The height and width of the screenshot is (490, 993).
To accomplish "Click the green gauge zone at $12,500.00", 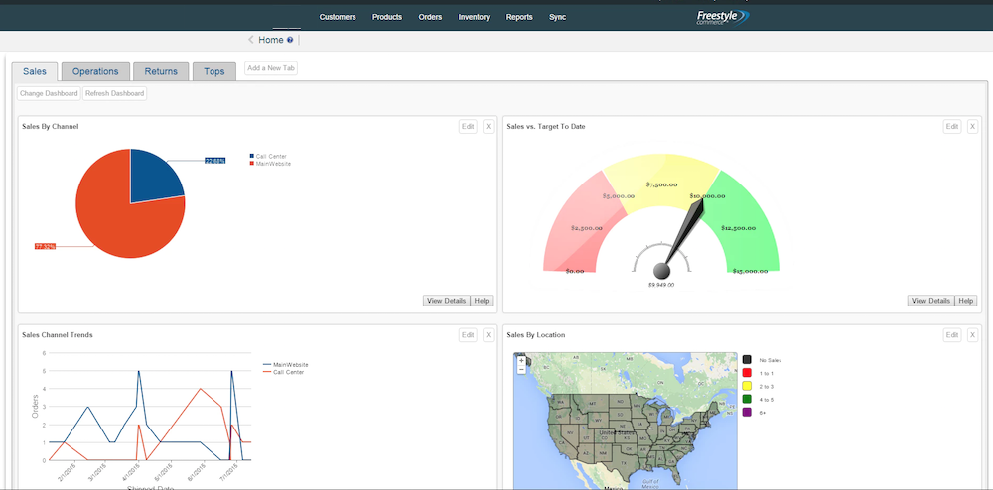I will (741, 228).
